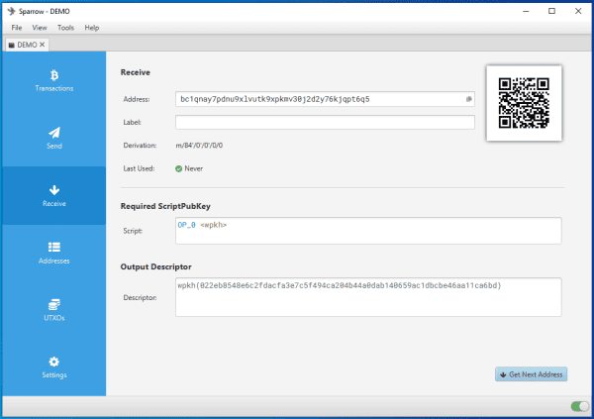Copy the address using the copy icon

(x=468, y=99)
